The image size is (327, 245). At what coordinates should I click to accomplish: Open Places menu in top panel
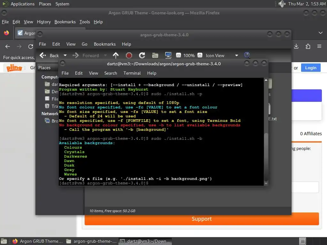point(45,4)
